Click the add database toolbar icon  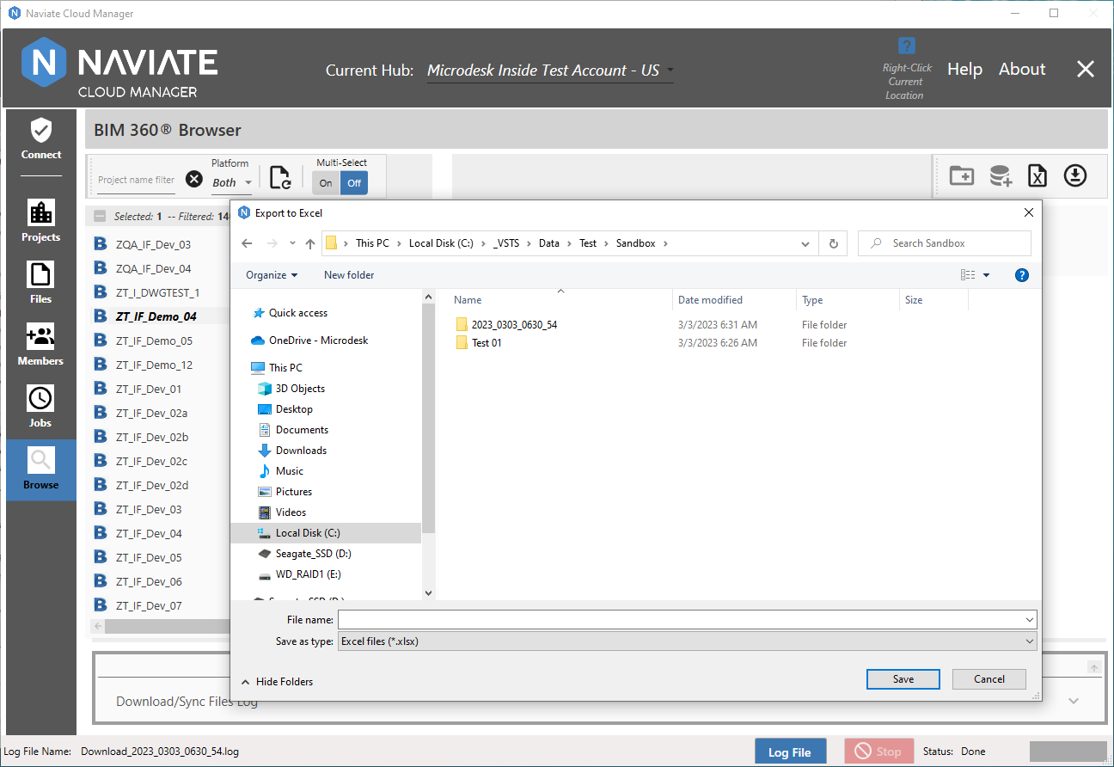(x=1001, y=175)
